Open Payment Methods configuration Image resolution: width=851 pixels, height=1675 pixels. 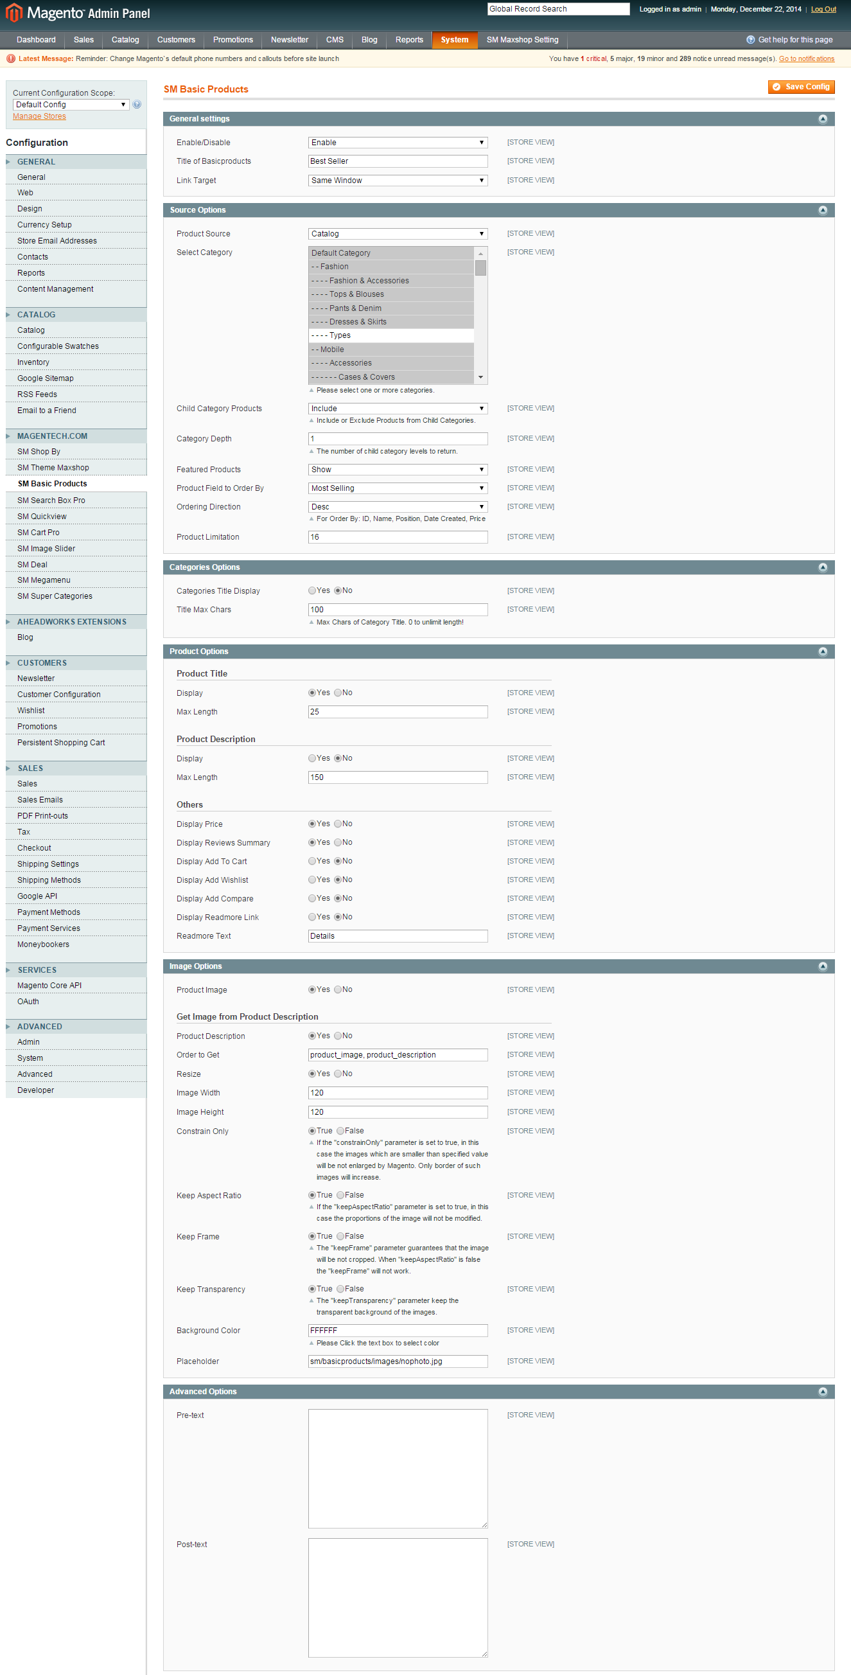[49, 912]
